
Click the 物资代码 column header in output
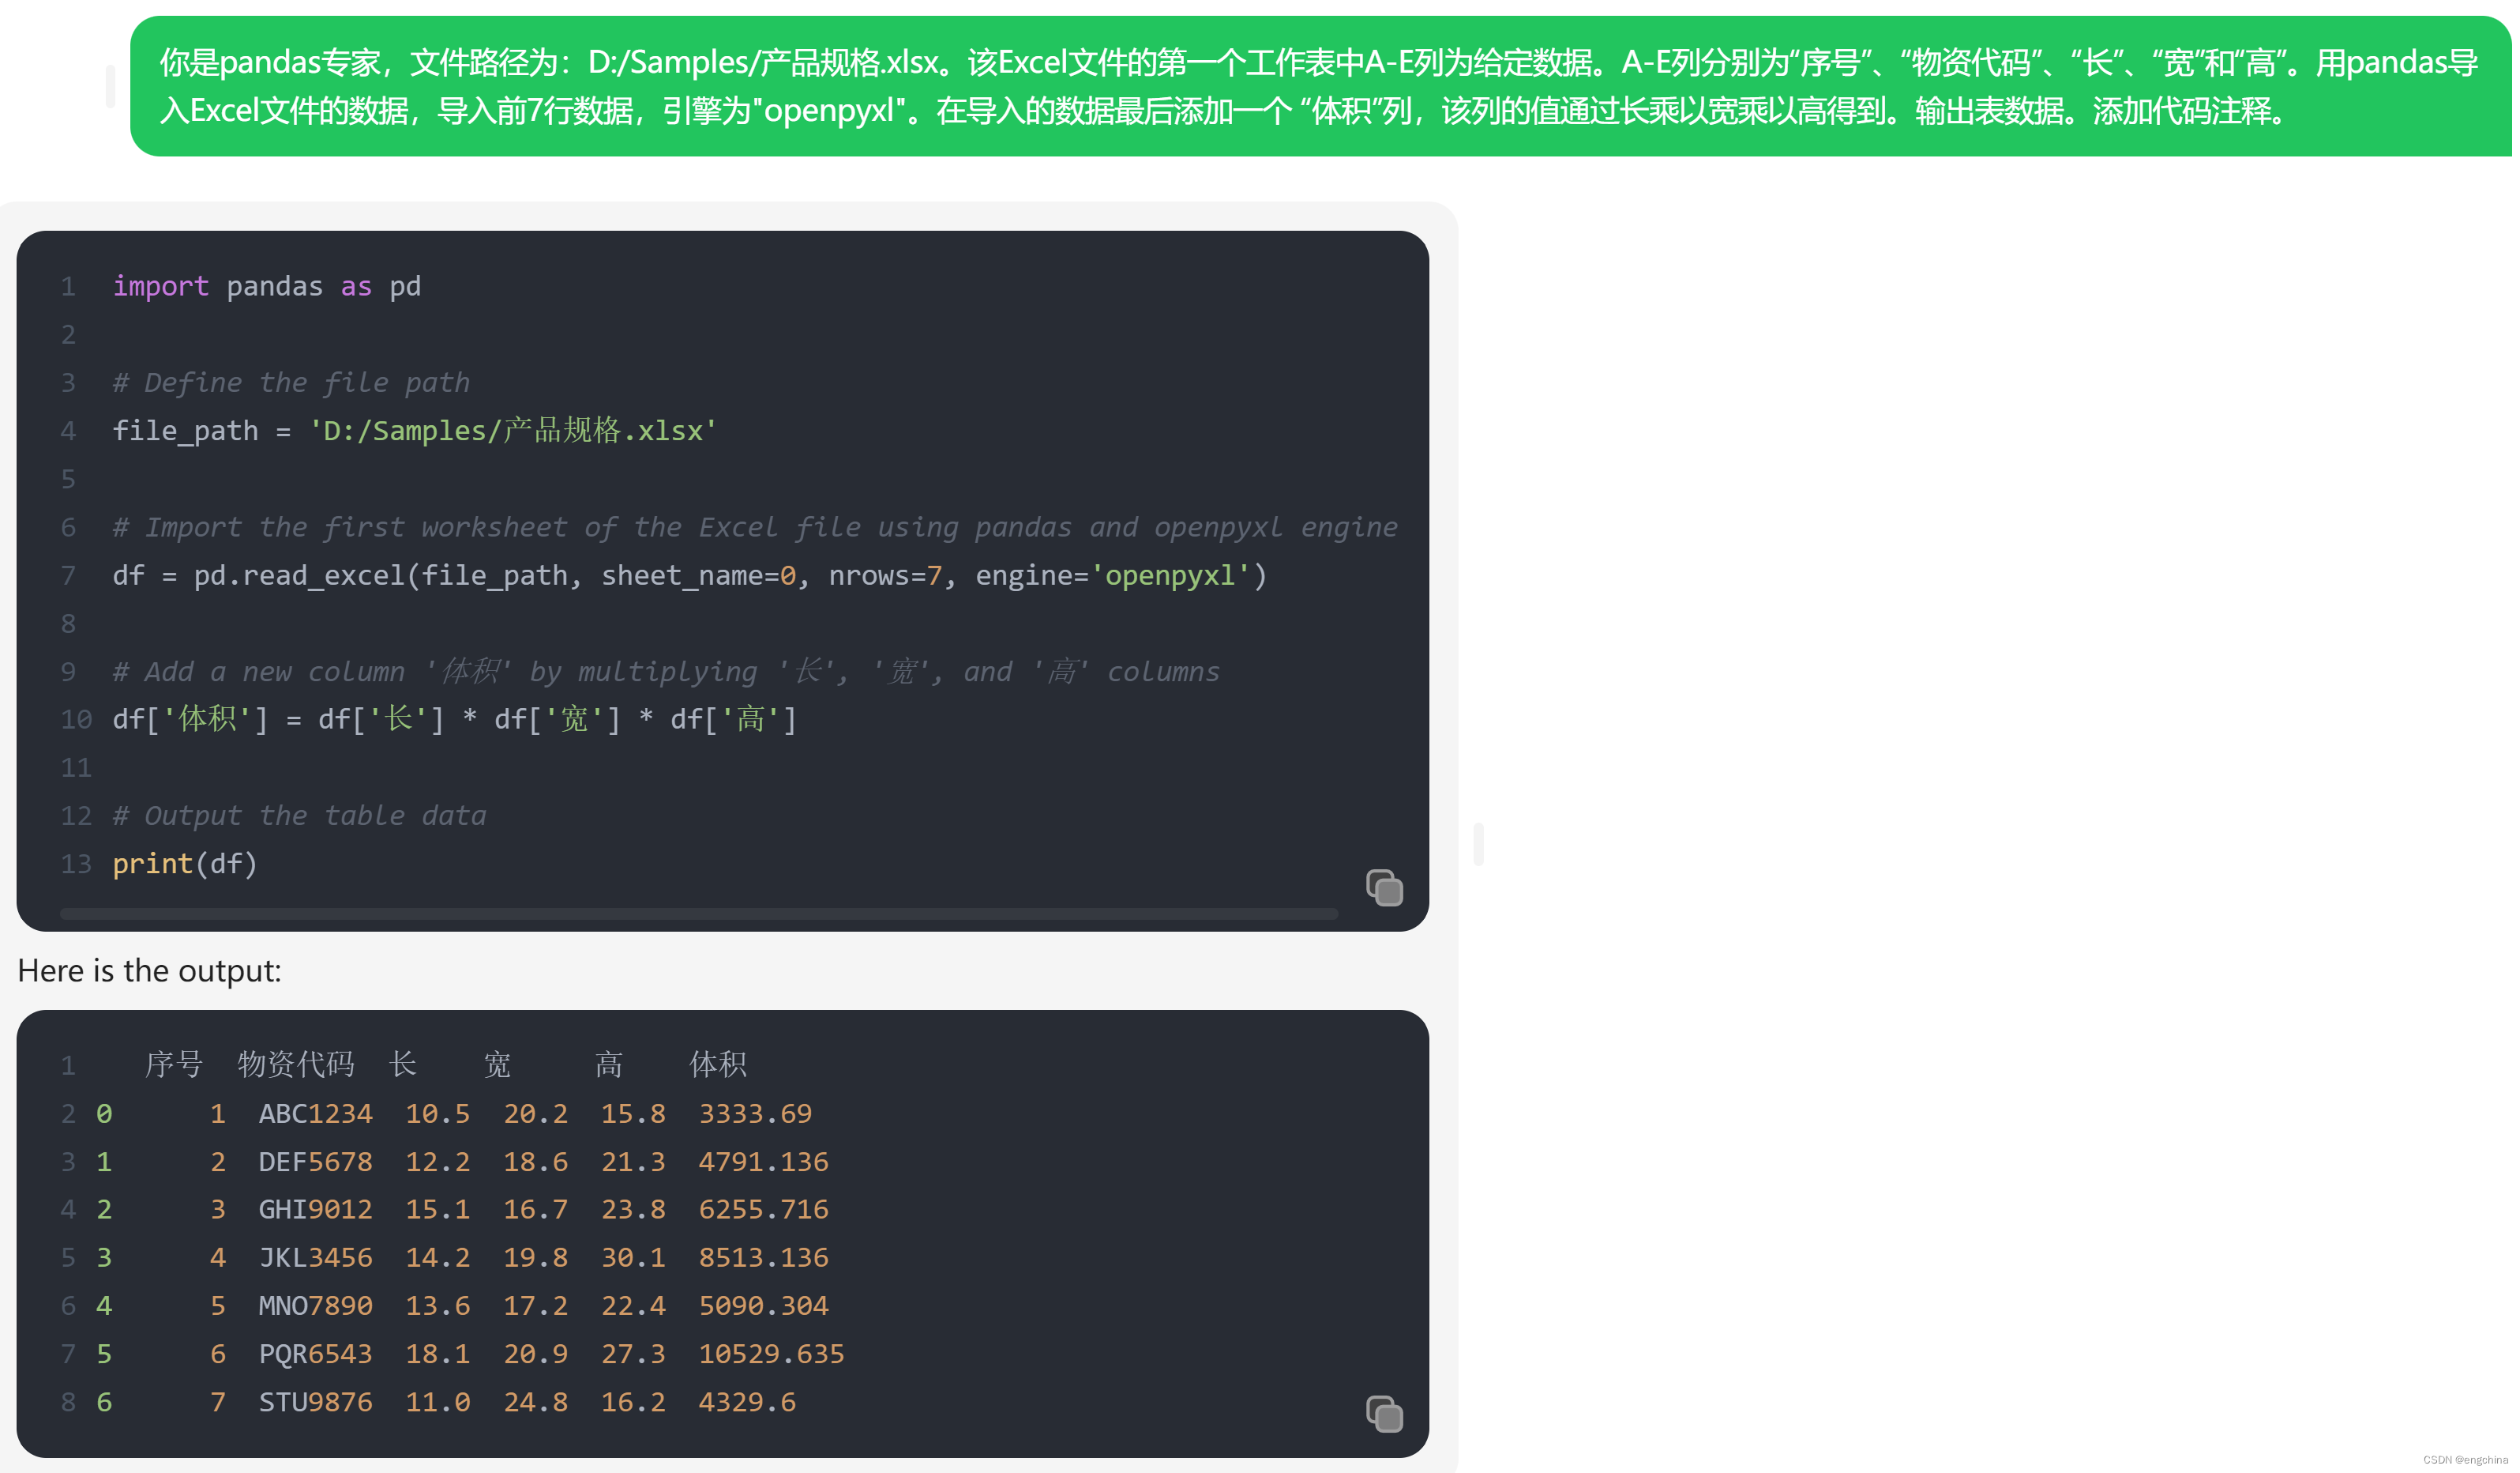[296, 1064]
